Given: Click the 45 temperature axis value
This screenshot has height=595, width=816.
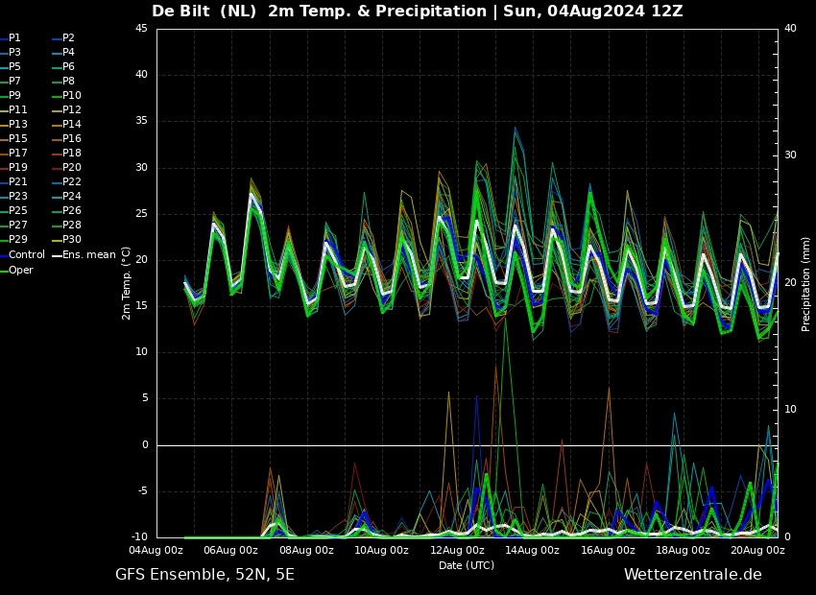Looking at the screenshot, I should (x=141, y=29).
